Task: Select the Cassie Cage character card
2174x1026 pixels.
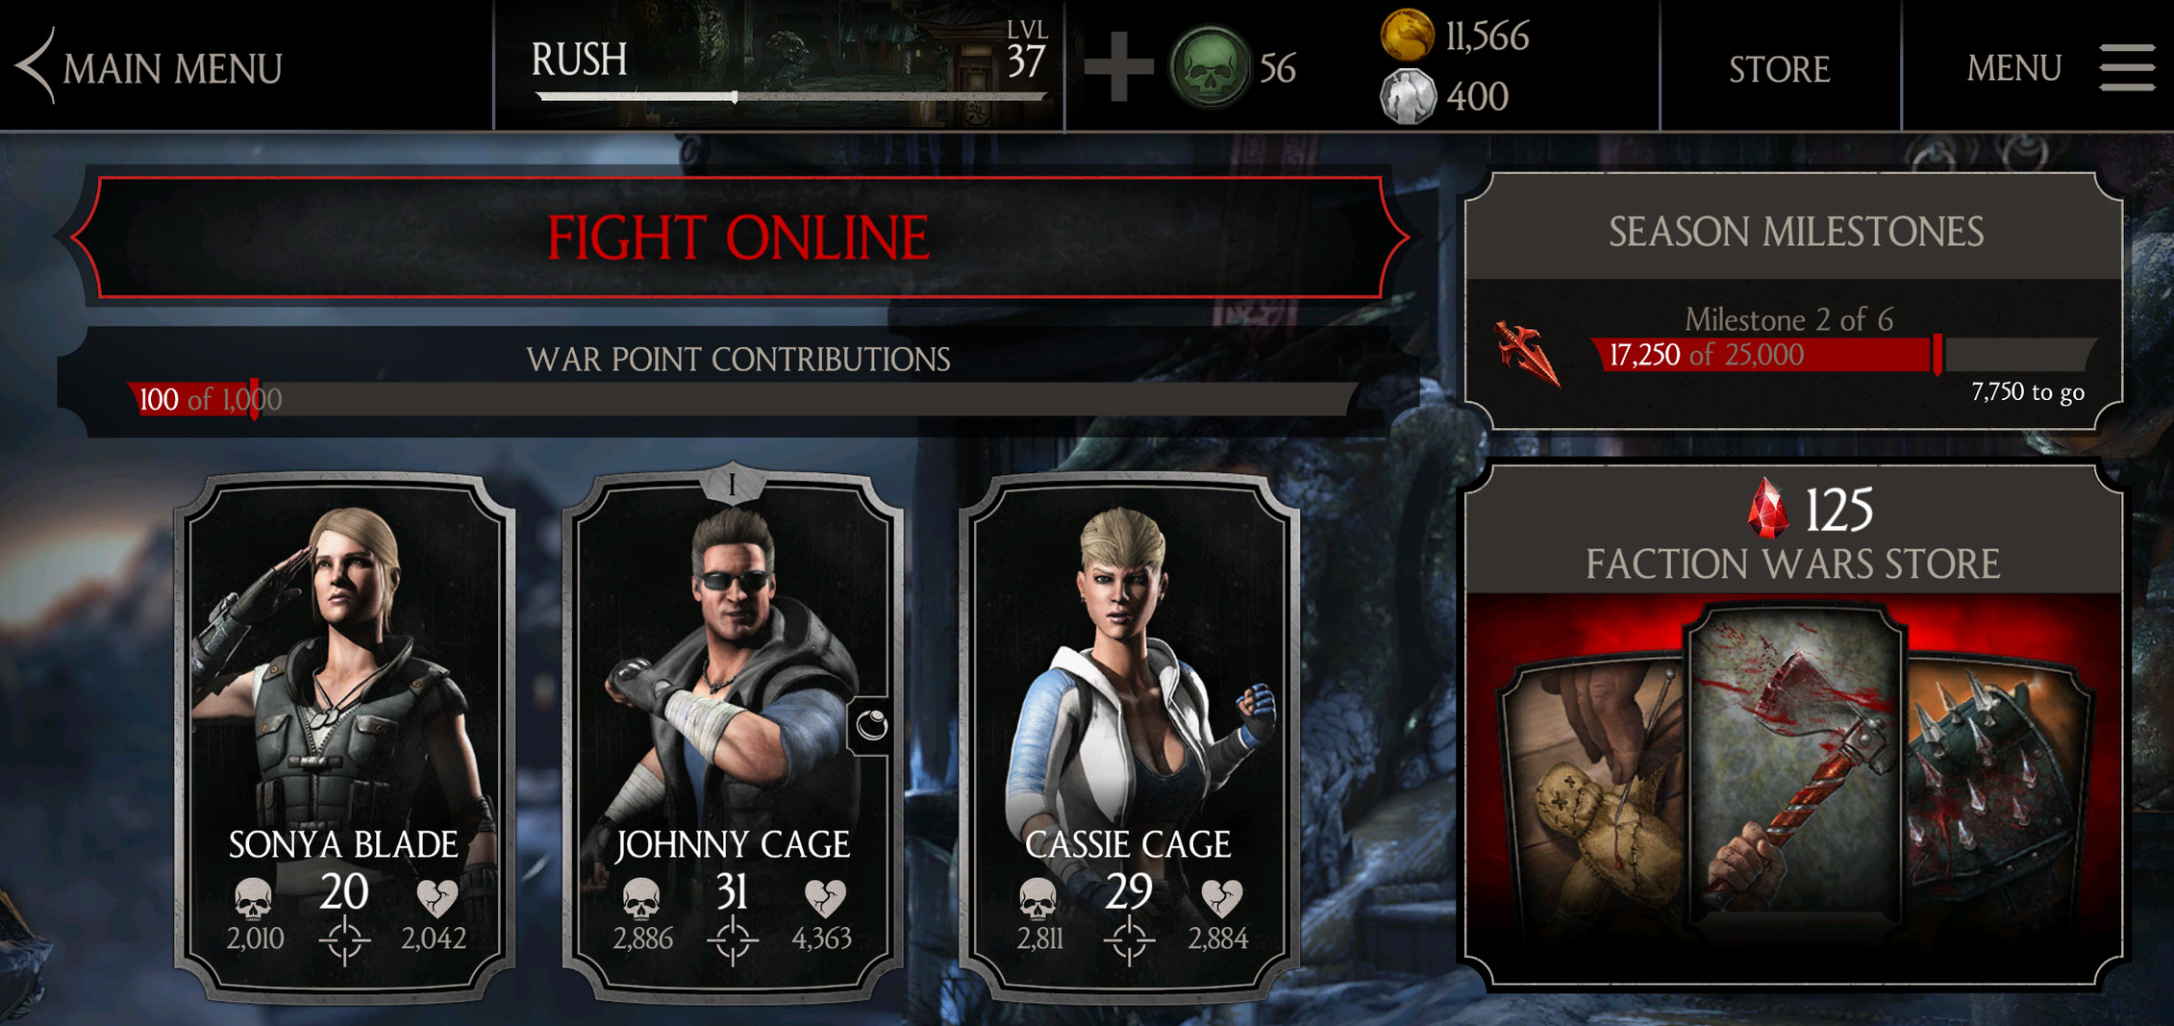Action: tap(1129, 738)
